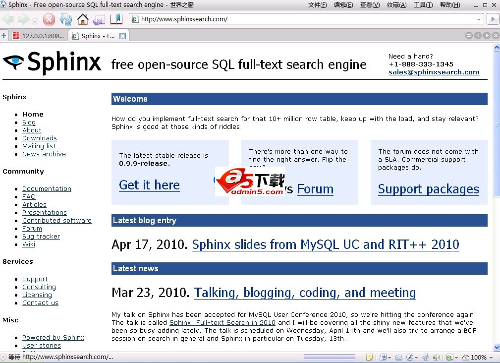Go forward with the green right arrow
The width and height of the screenshot is (500, 363).
click(x=23, y=19)
